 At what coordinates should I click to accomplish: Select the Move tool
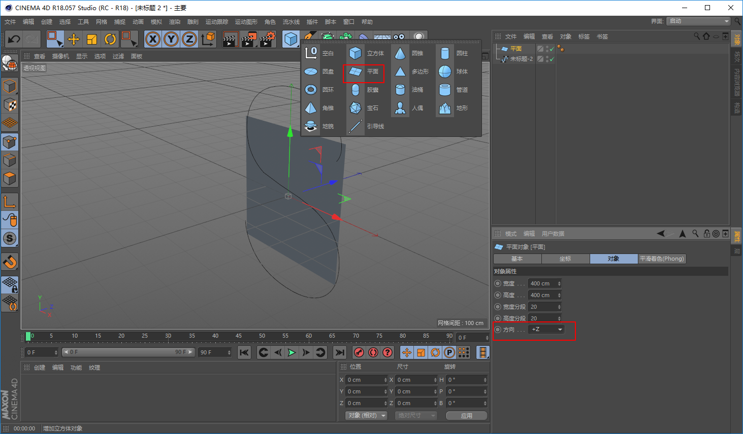pos(74,39)
